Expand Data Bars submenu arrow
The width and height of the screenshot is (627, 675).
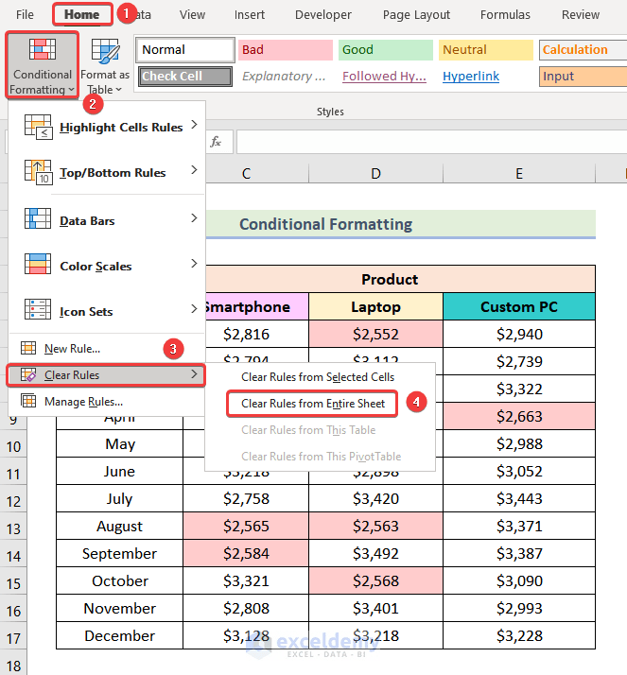pyautogui.click(x=194, y=218)
